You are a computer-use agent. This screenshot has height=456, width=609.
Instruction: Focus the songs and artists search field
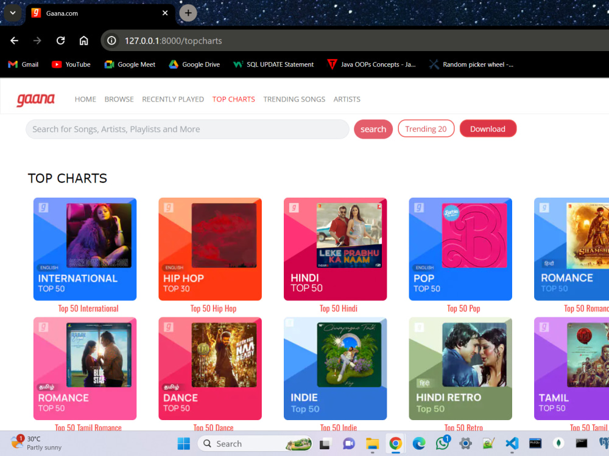(x=187, y=129)
